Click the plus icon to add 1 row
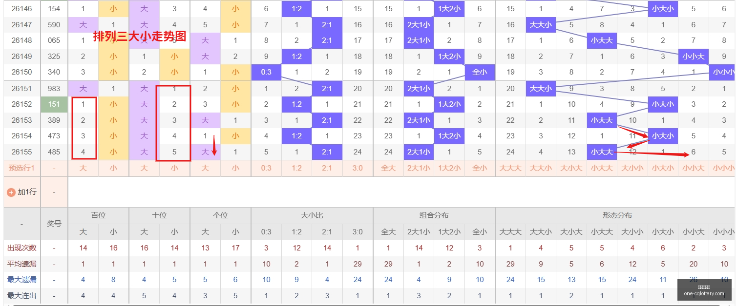 click(11, 192)
